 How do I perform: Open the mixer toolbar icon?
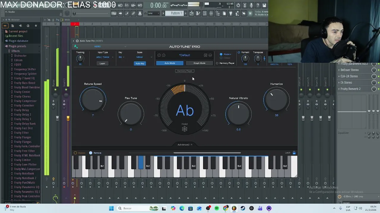(211, 13)
